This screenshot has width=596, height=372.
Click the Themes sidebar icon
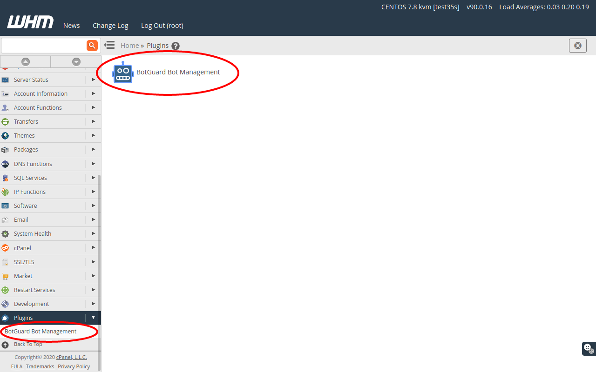[5, 136]
